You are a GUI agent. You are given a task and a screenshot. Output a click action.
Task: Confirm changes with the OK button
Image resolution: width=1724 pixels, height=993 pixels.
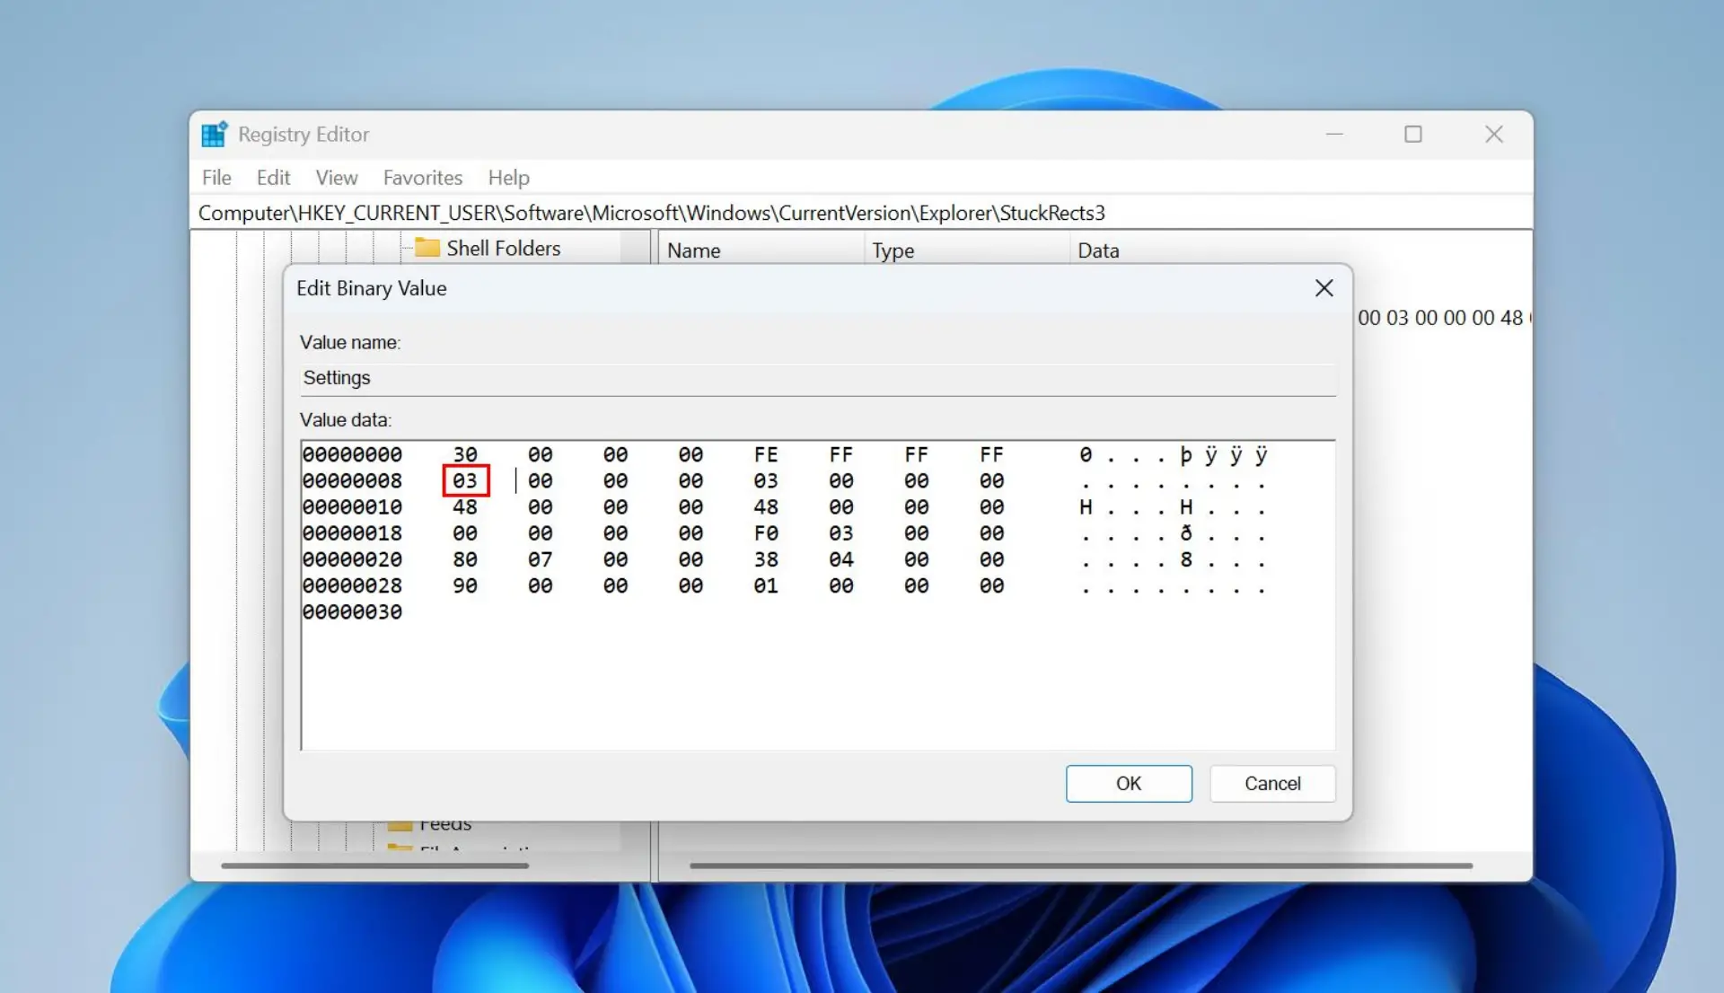[x=1129, y=784]
